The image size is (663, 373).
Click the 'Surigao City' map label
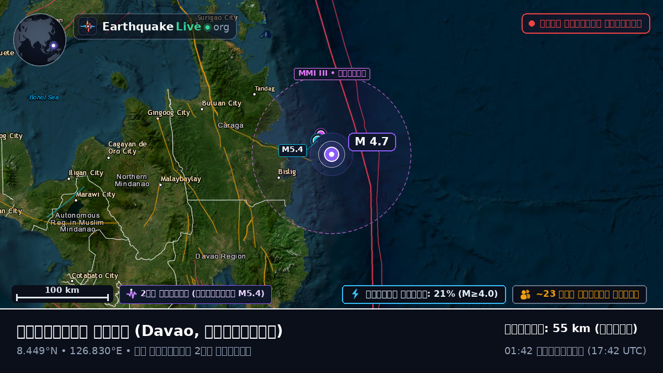pos(217,18)
